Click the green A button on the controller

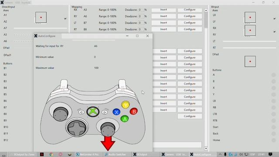(x=125, y=119)
